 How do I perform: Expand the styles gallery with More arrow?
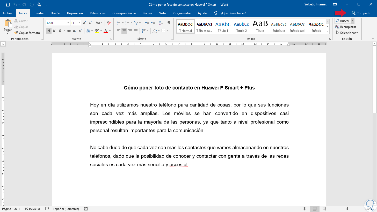(x=328, y=32)
